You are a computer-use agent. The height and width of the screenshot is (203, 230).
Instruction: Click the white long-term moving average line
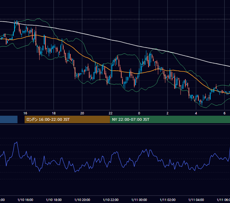[111, 40]
